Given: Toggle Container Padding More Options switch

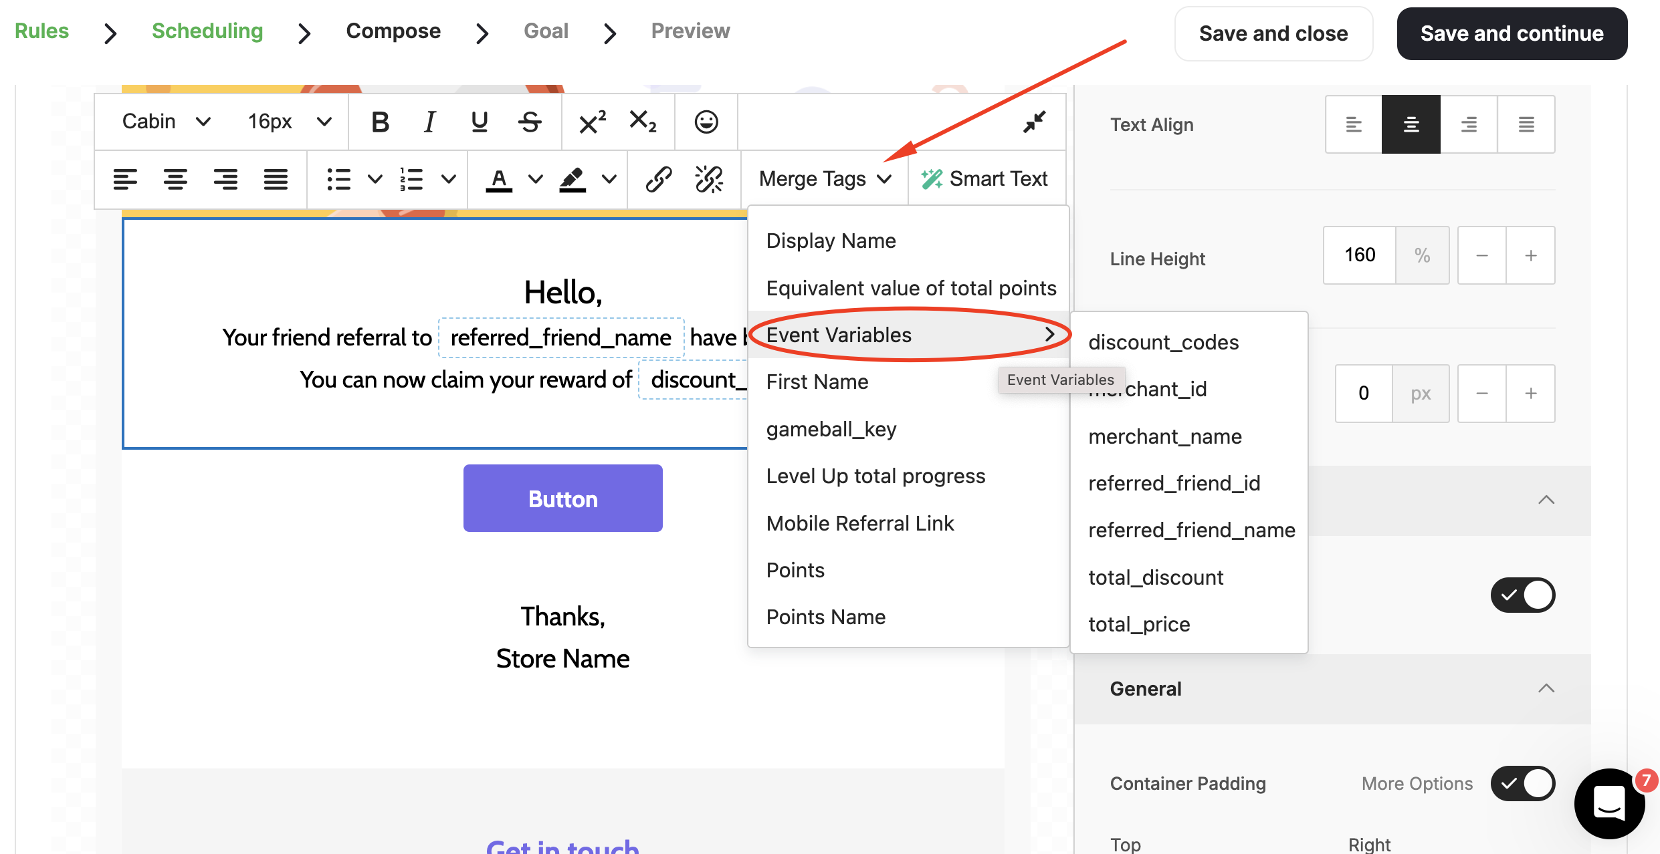Looking at the screenshot, I should pos(1523,783).
